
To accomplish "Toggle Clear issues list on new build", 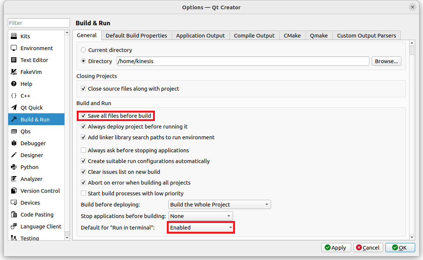I will pos(83,172).
